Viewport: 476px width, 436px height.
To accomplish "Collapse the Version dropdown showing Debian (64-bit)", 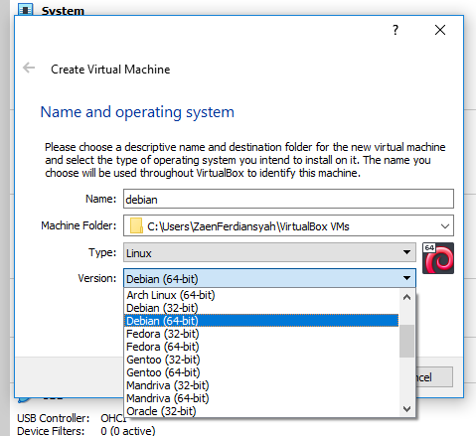I will 269,278.
